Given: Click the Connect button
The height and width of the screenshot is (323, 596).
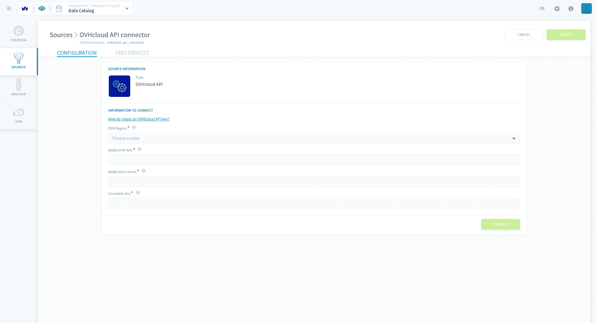Looking at the screenshot, I should [500, 224].
